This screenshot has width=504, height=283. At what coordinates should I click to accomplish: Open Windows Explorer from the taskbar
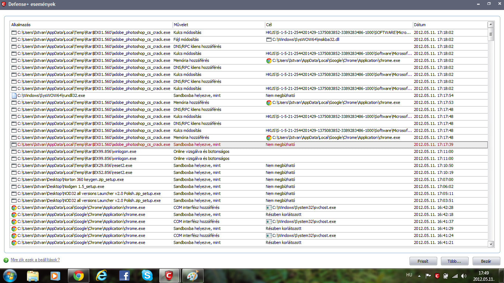pyautogui.click(x=33, y=276)
